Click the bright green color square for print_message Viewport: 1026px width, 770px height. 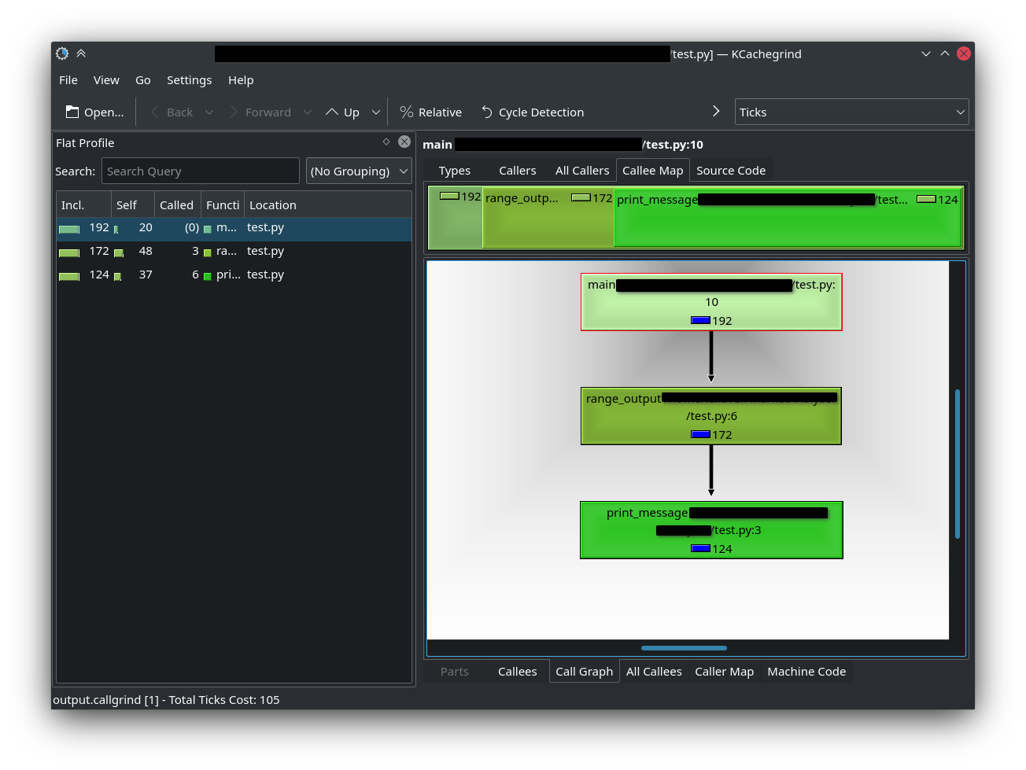click(208, 276)
